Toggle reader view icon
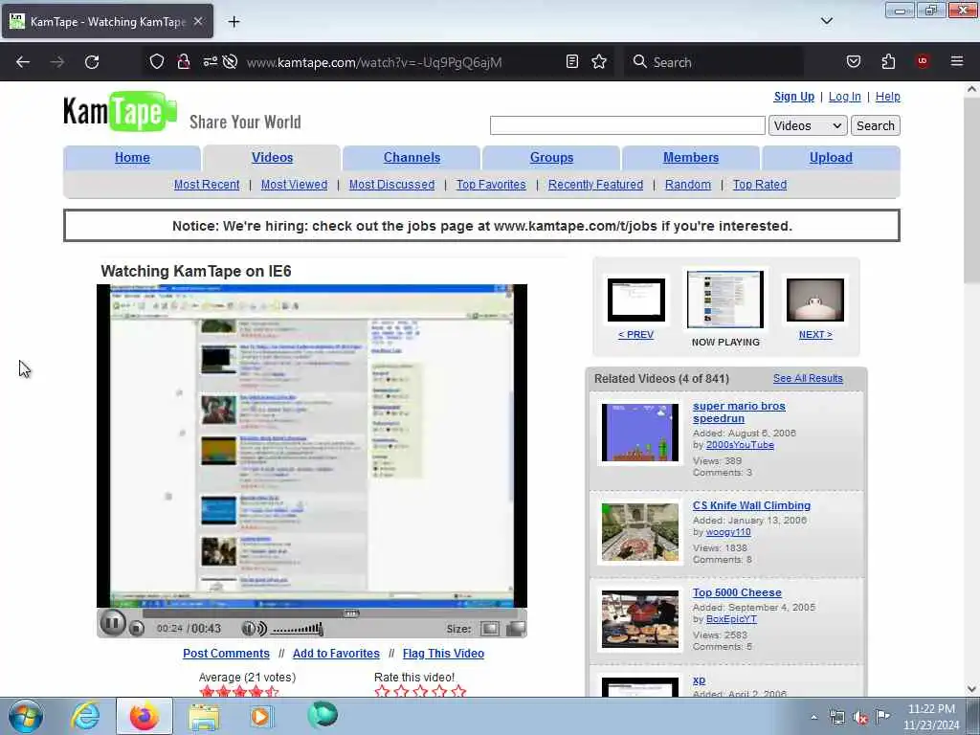 point(572,61)
